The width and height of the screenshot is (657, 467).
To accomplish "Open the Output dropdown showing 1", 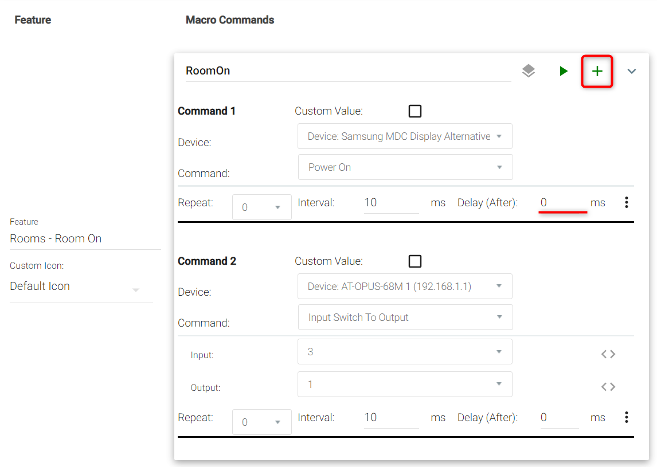I will point(405,384).
